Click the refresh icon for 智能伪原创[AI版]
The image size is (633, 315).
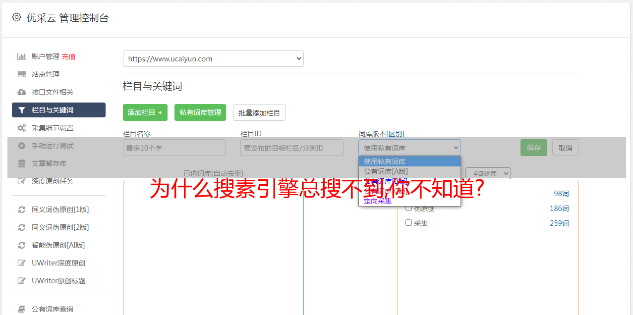click(22, 245)
